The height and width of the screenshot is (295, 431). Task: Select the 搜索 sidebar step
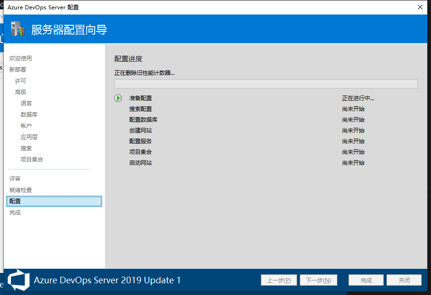coord(26,148)
